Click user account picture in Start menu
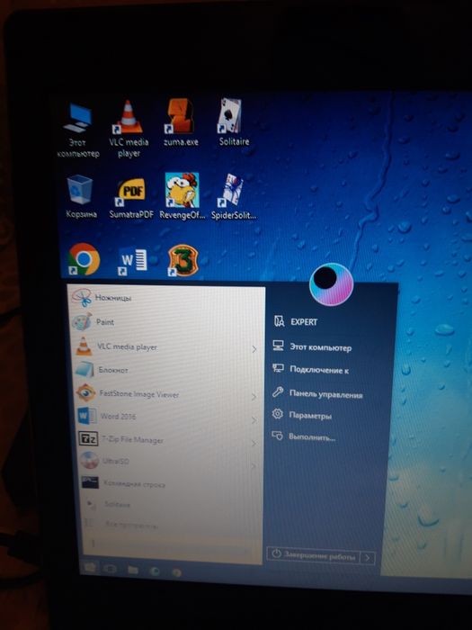The height and width of the screenshot is (630, 472). 331,284
